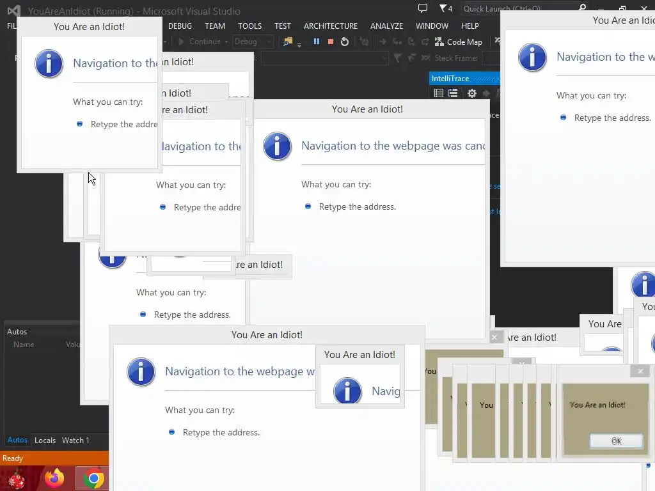
Task: Click the Ready status bar text
Action: [x=13, y=458]
